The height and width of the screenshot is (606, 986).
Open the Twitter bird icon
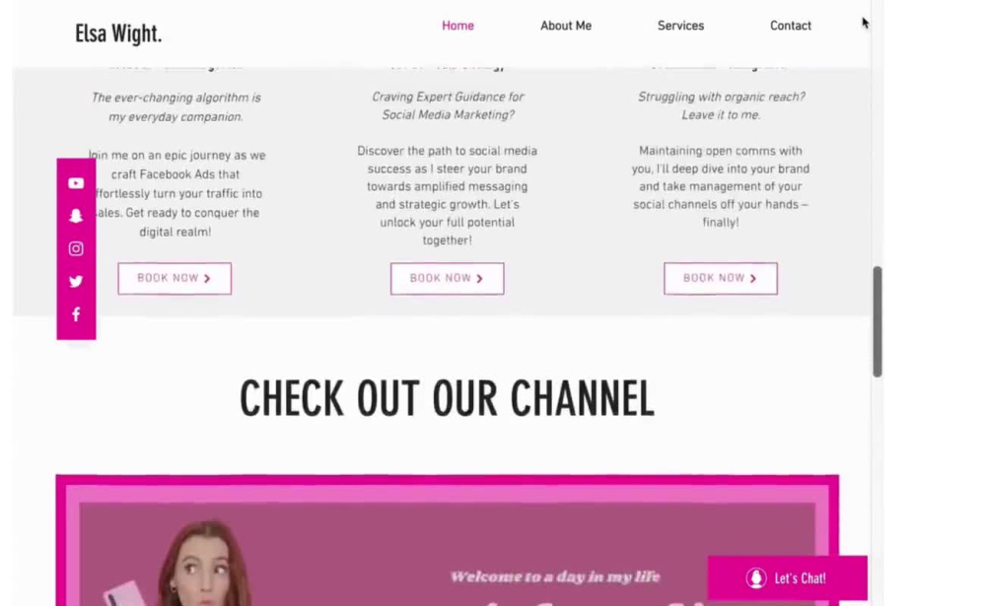coord(76,282)
